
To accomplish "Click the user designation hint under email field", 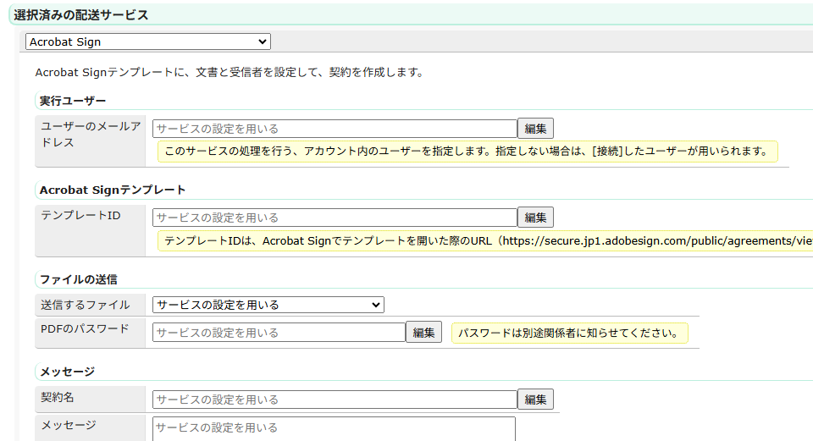I will (x=467, y=152).
